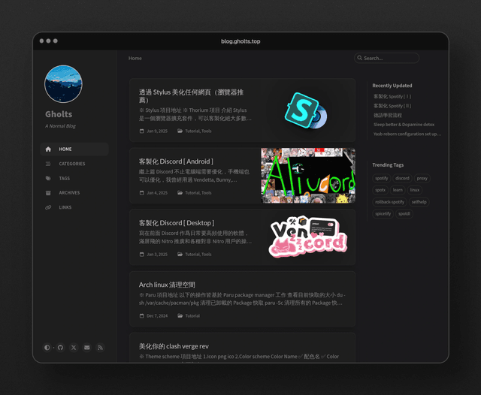Click the search magnifier icon

(x=359, y=58)
